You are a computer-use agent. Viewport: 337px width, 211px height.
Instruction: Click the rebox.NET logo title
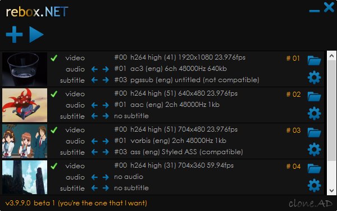[x=37, y=12]
